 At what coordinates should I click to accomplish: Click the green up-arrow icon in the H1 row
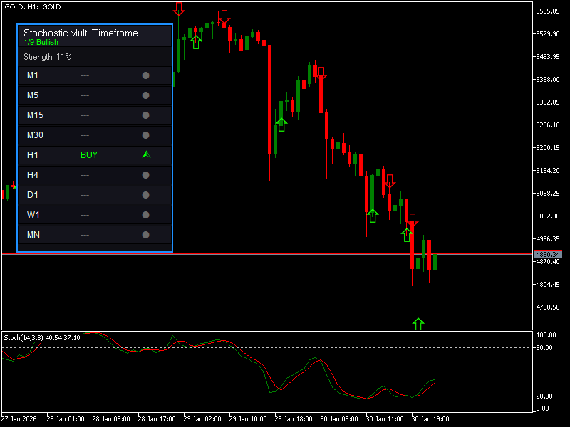[x=146, y=154]
